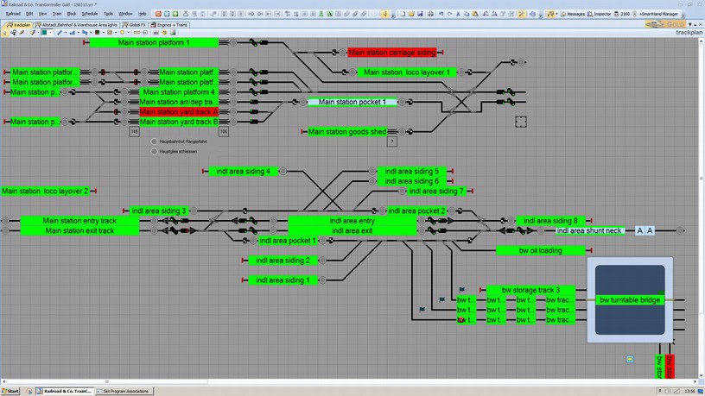The image size is (705, 396).
Task: Click the red Stop all trains icon
Action: 158,14
